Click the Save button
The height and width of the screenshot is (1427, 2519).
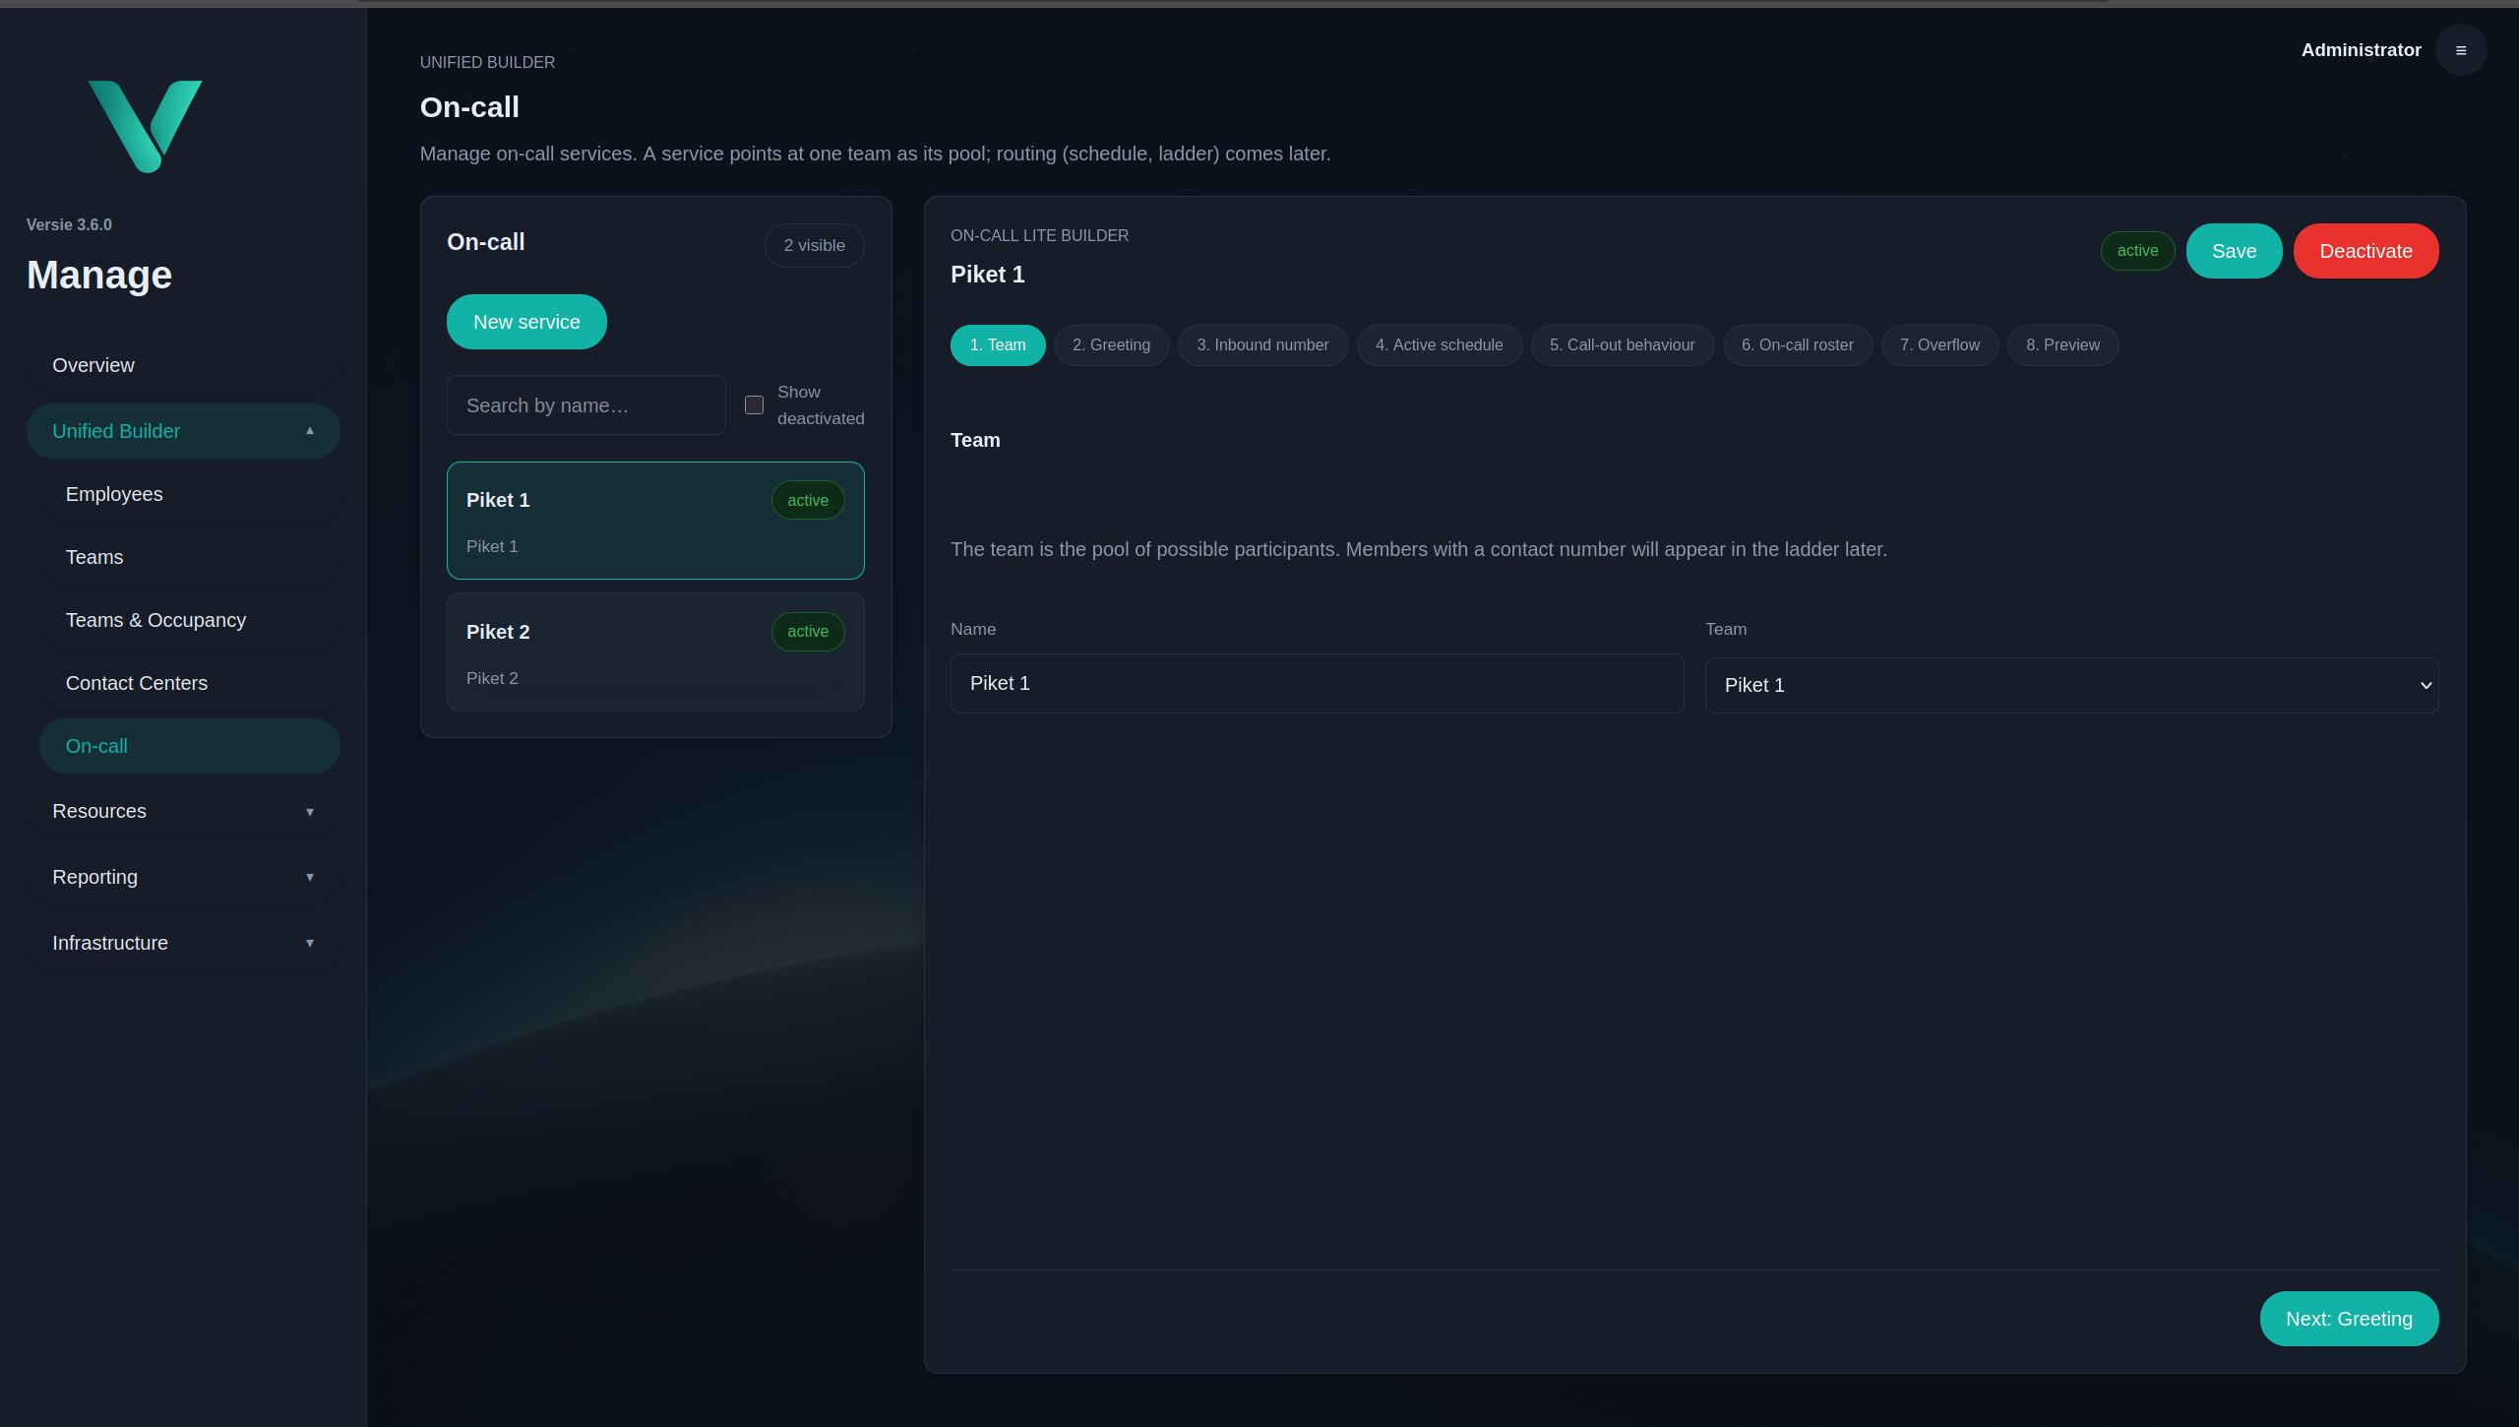(2234, 251)
